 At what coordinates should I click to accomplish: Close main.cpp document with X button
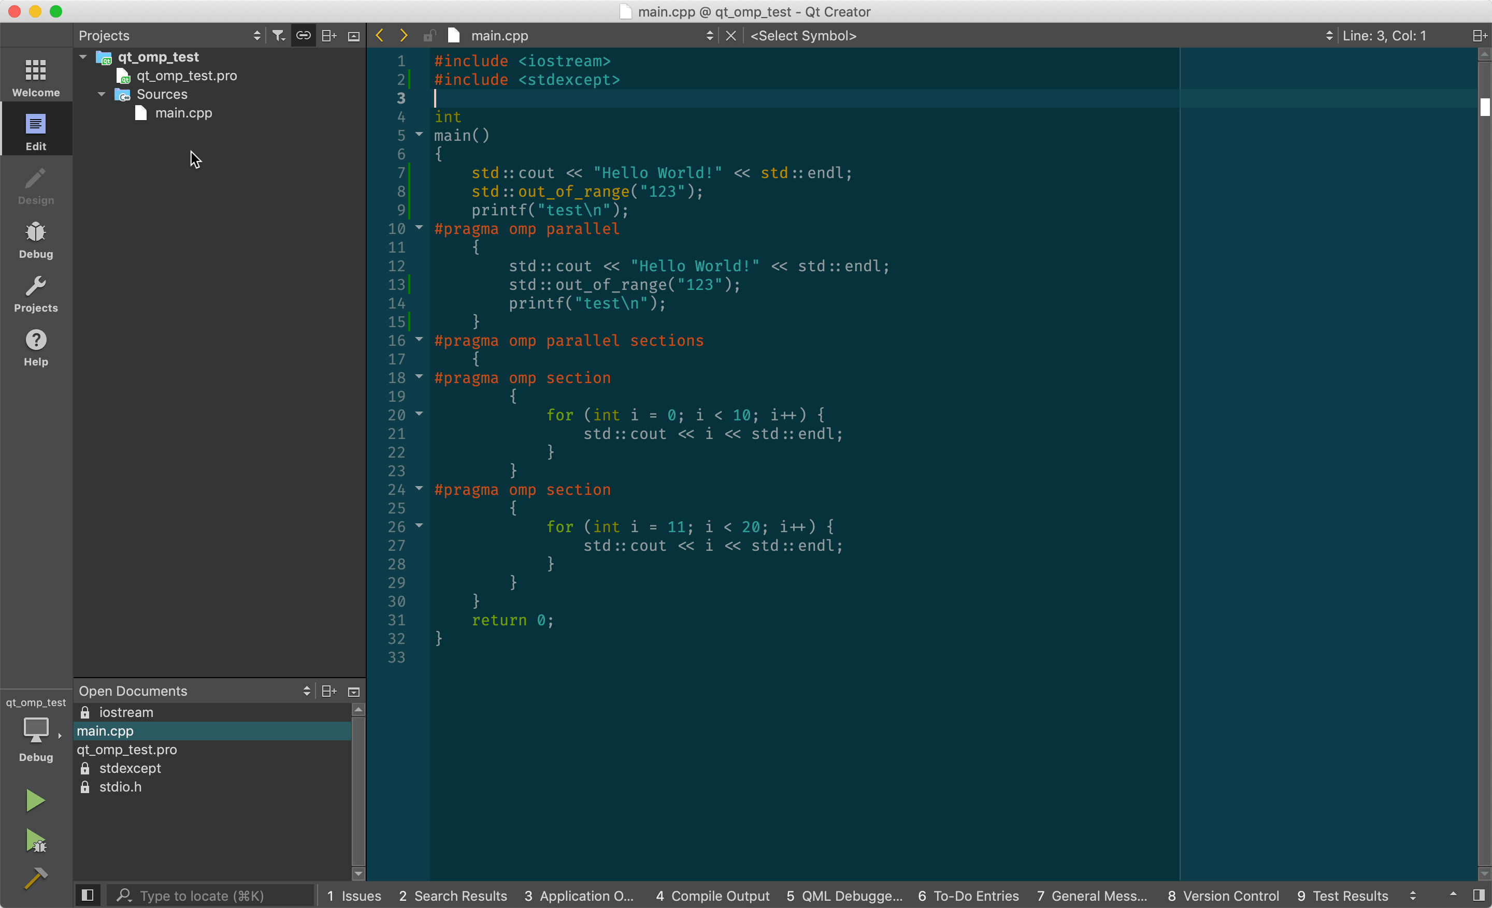731,36
